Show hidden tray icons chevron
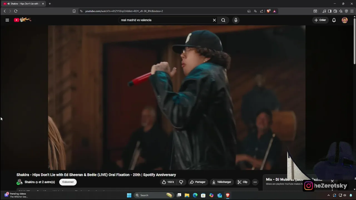This screenshot has width=356, height=200. point(328,195)
